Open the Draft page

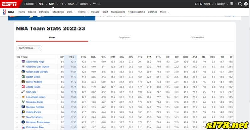pyautogui.click(x=105, y=12)
